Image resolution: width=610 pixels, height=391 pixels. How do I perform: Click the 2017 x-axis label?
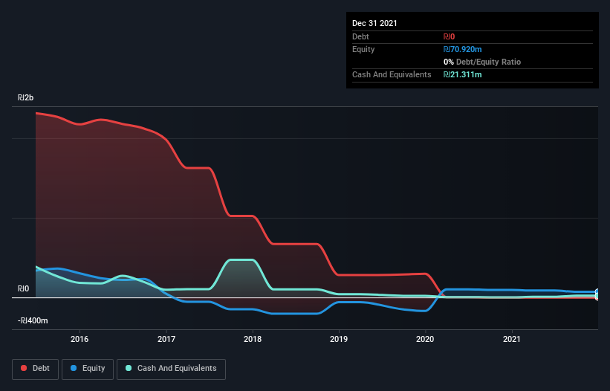point(166,339)
